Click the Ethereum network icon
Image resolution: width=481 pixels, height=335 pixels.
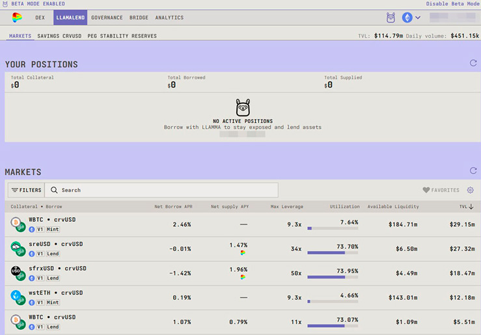coord(407,18)
